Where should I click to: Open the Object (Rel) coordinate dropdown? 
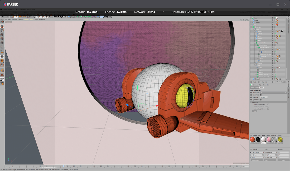(257, 160)
